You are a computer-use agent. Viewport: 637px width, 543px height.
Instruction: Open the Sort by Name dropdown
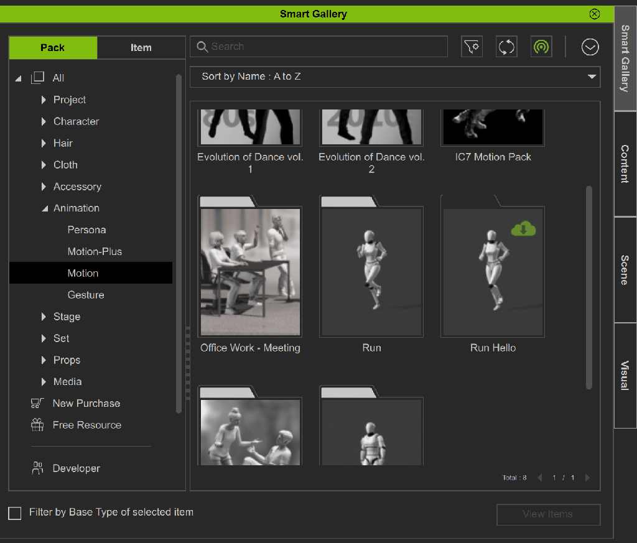(395, 77)
